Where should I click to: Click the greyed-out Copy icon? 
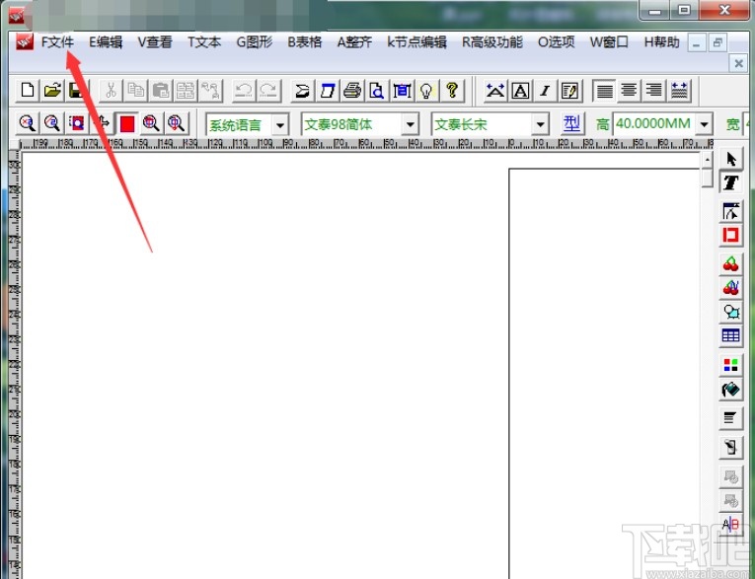click(x=136, y=91)
